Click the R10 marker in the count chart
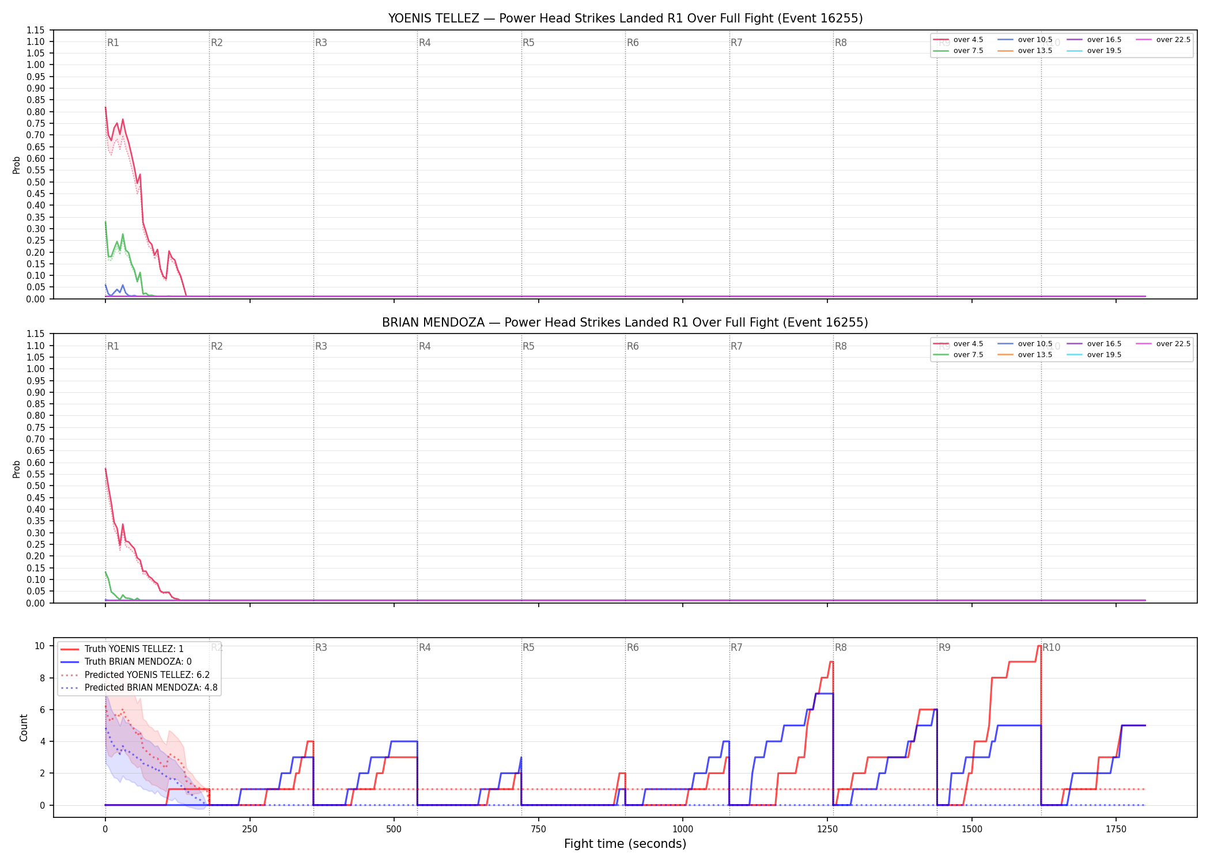Image resolution: width=1210 pixels, height=864 pixels. coord(1052,647)
